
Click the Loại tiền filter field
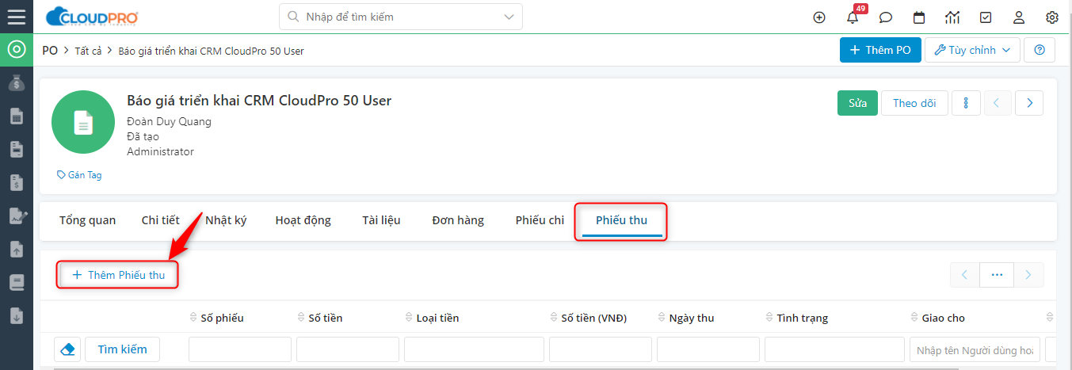click(x=474, y=349)
